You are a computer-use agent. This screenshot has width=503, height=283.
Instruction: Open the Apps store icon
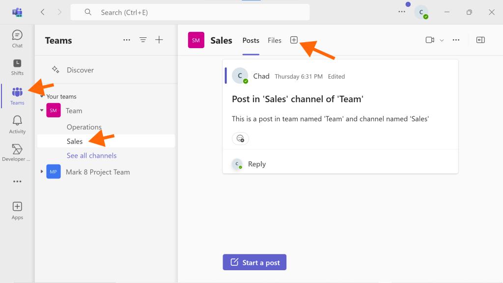point(17,210)
